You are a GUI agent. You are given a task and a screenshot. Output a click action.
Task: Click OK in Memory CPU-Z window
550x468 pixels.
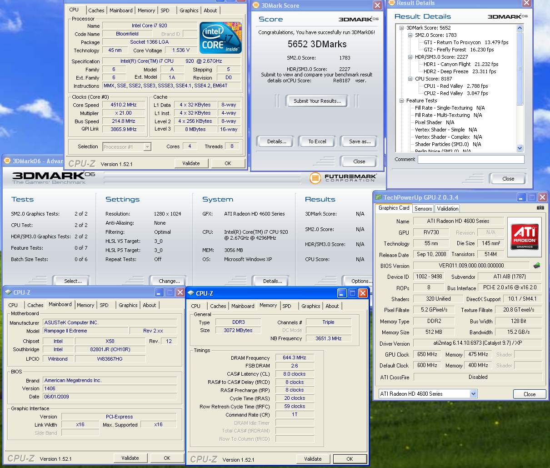pyautogui.click(x=350, y=459)
